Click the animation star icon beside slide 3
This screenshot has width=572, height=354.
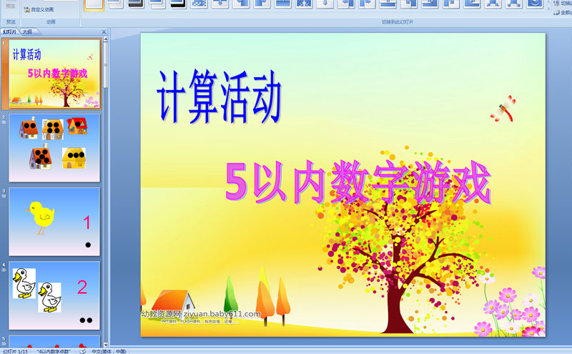4,197
